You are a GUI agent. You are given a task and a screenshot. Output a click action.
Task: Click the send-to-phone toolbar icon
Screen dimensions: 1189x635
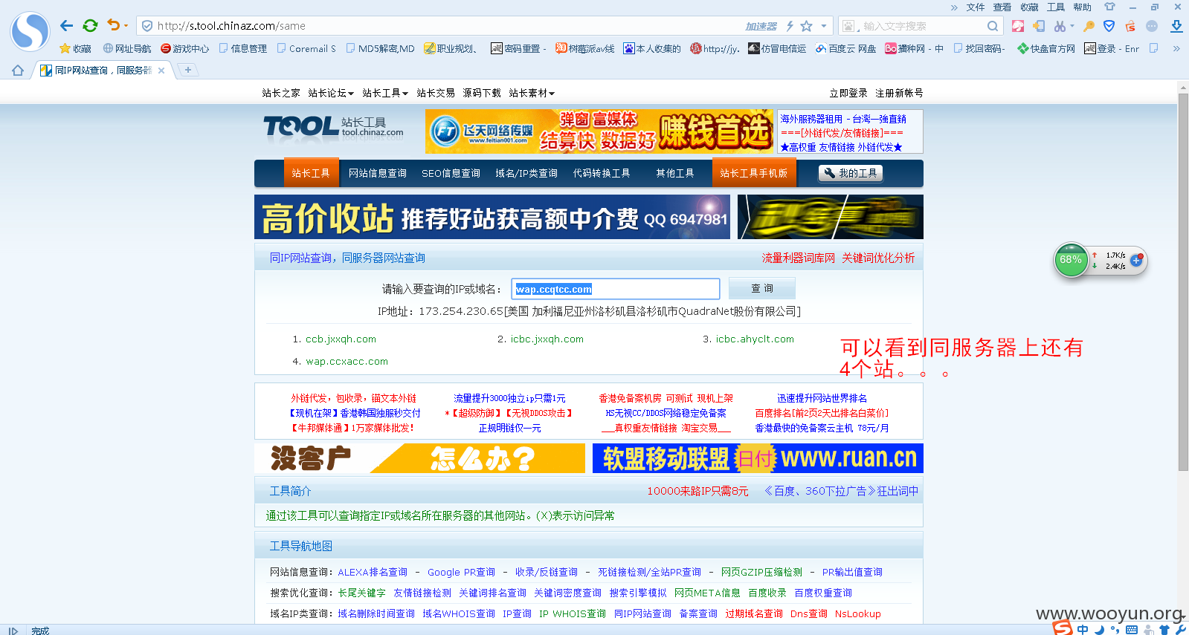tap(1039, 26)
